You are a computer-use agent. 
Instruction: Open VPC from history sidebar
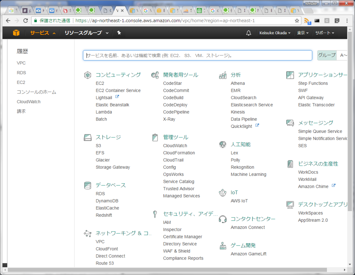pos(21,63)
